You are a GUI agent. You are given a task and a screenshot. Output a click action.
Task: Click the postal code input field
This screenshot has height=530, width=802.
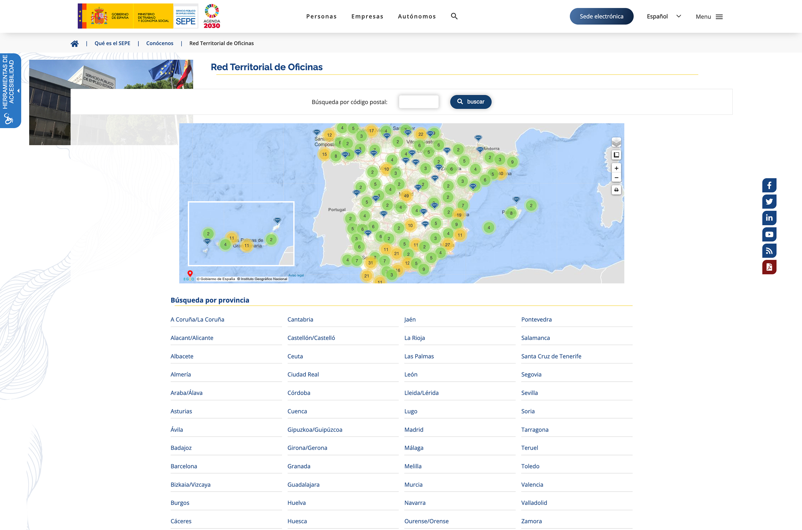click(x=418, y=102)
